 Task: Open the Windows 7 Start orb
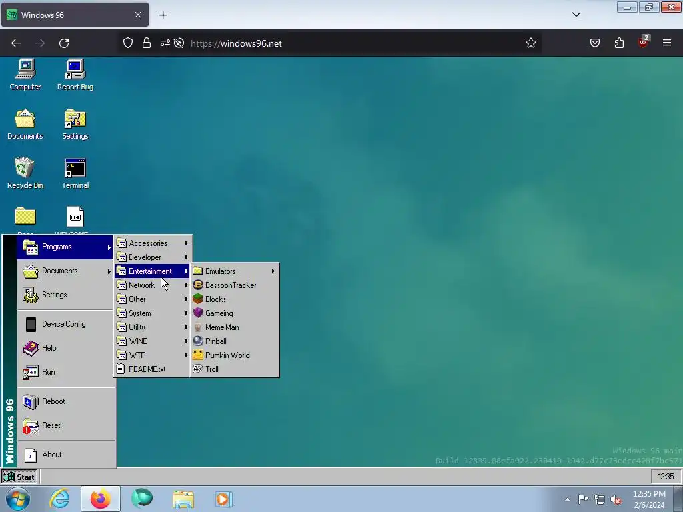pyautogui.click(x=18, y=499)
